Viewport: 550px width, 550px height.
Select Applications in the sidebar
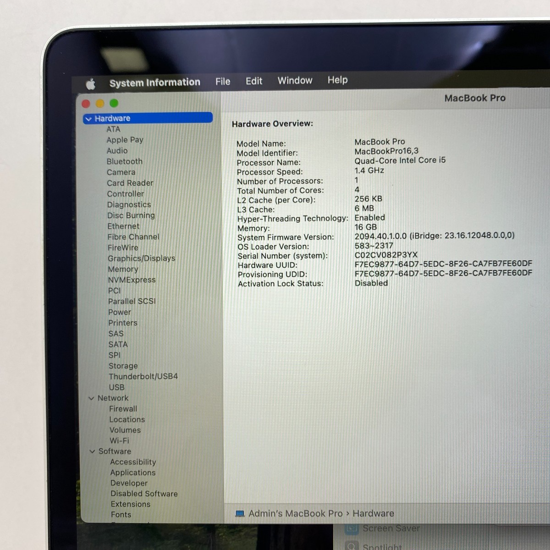[x=133, y=473]
